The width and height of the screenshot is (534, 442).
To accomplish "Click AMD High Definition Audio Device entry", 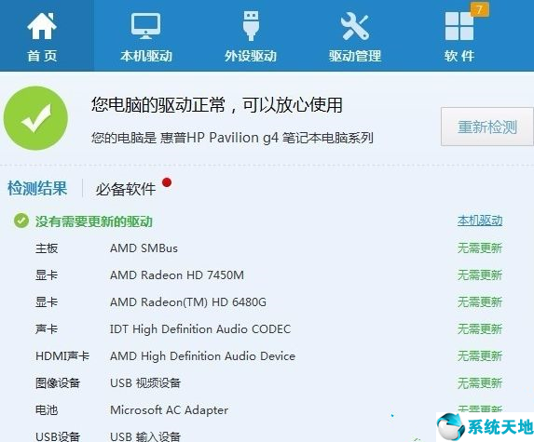I will (202, 356).
